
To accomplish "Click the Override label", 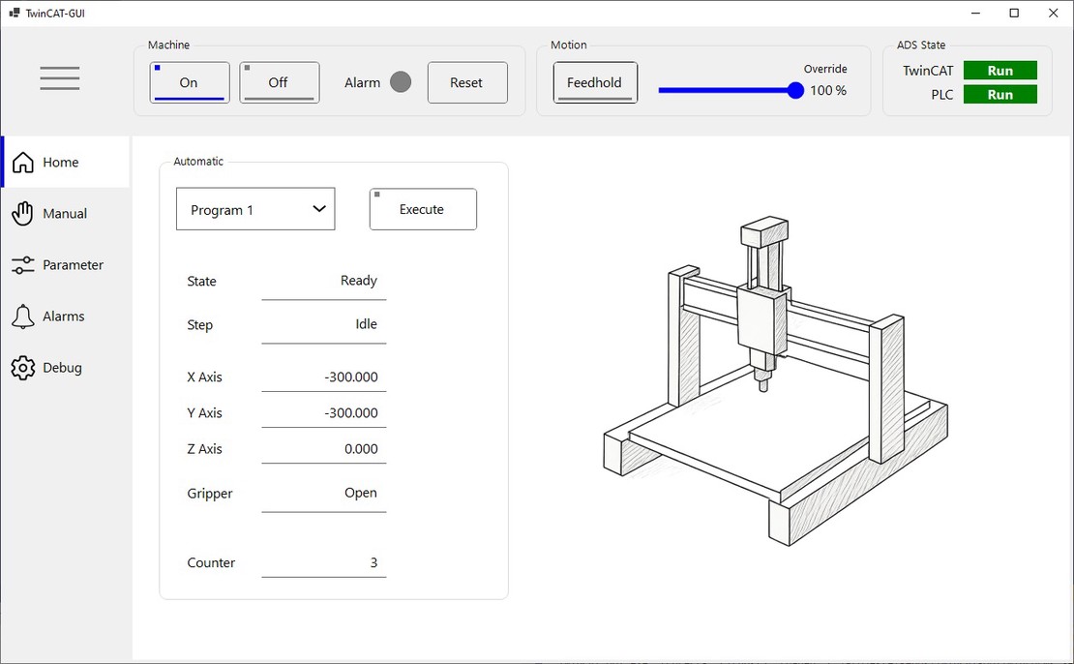I will 825,69.
